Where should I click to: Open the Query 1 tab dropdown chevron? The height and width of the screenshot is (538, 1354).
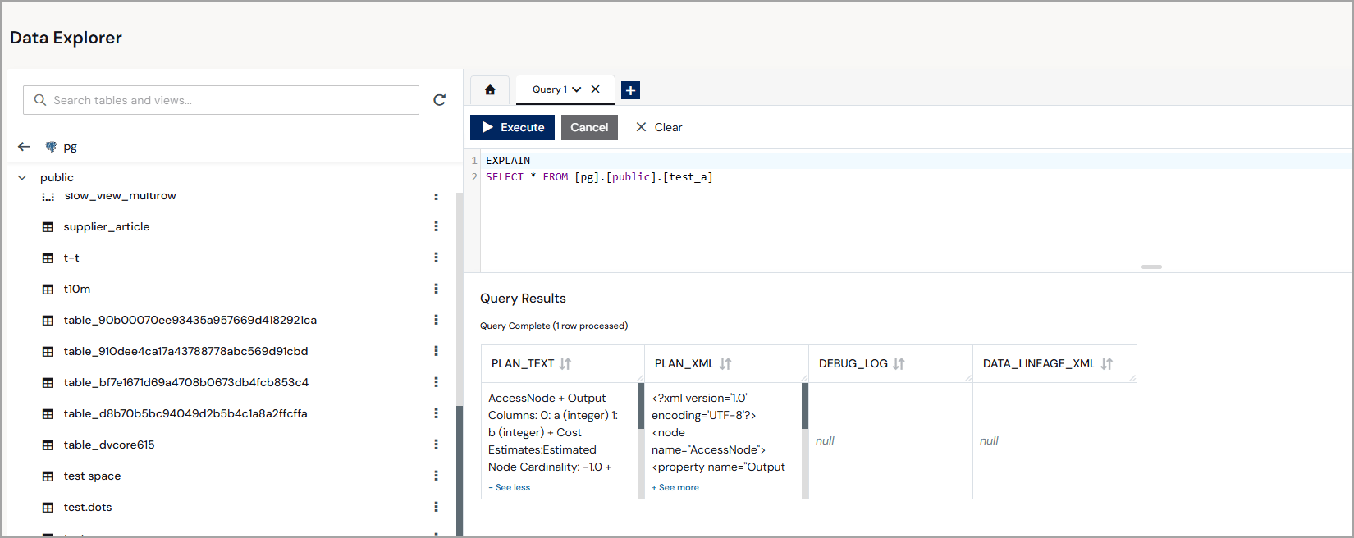[x=577, y=89]
